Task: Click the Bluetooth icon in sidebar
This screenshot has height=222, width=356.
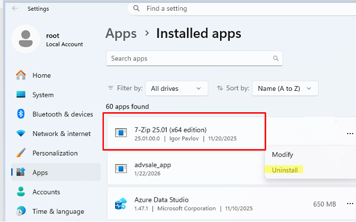Action: (x=21, y=113)
